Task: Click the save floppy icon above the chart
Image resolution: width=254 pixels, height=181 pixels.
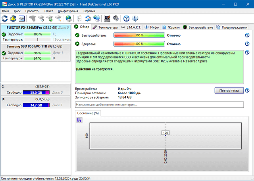Action: (x=79, y=120)
